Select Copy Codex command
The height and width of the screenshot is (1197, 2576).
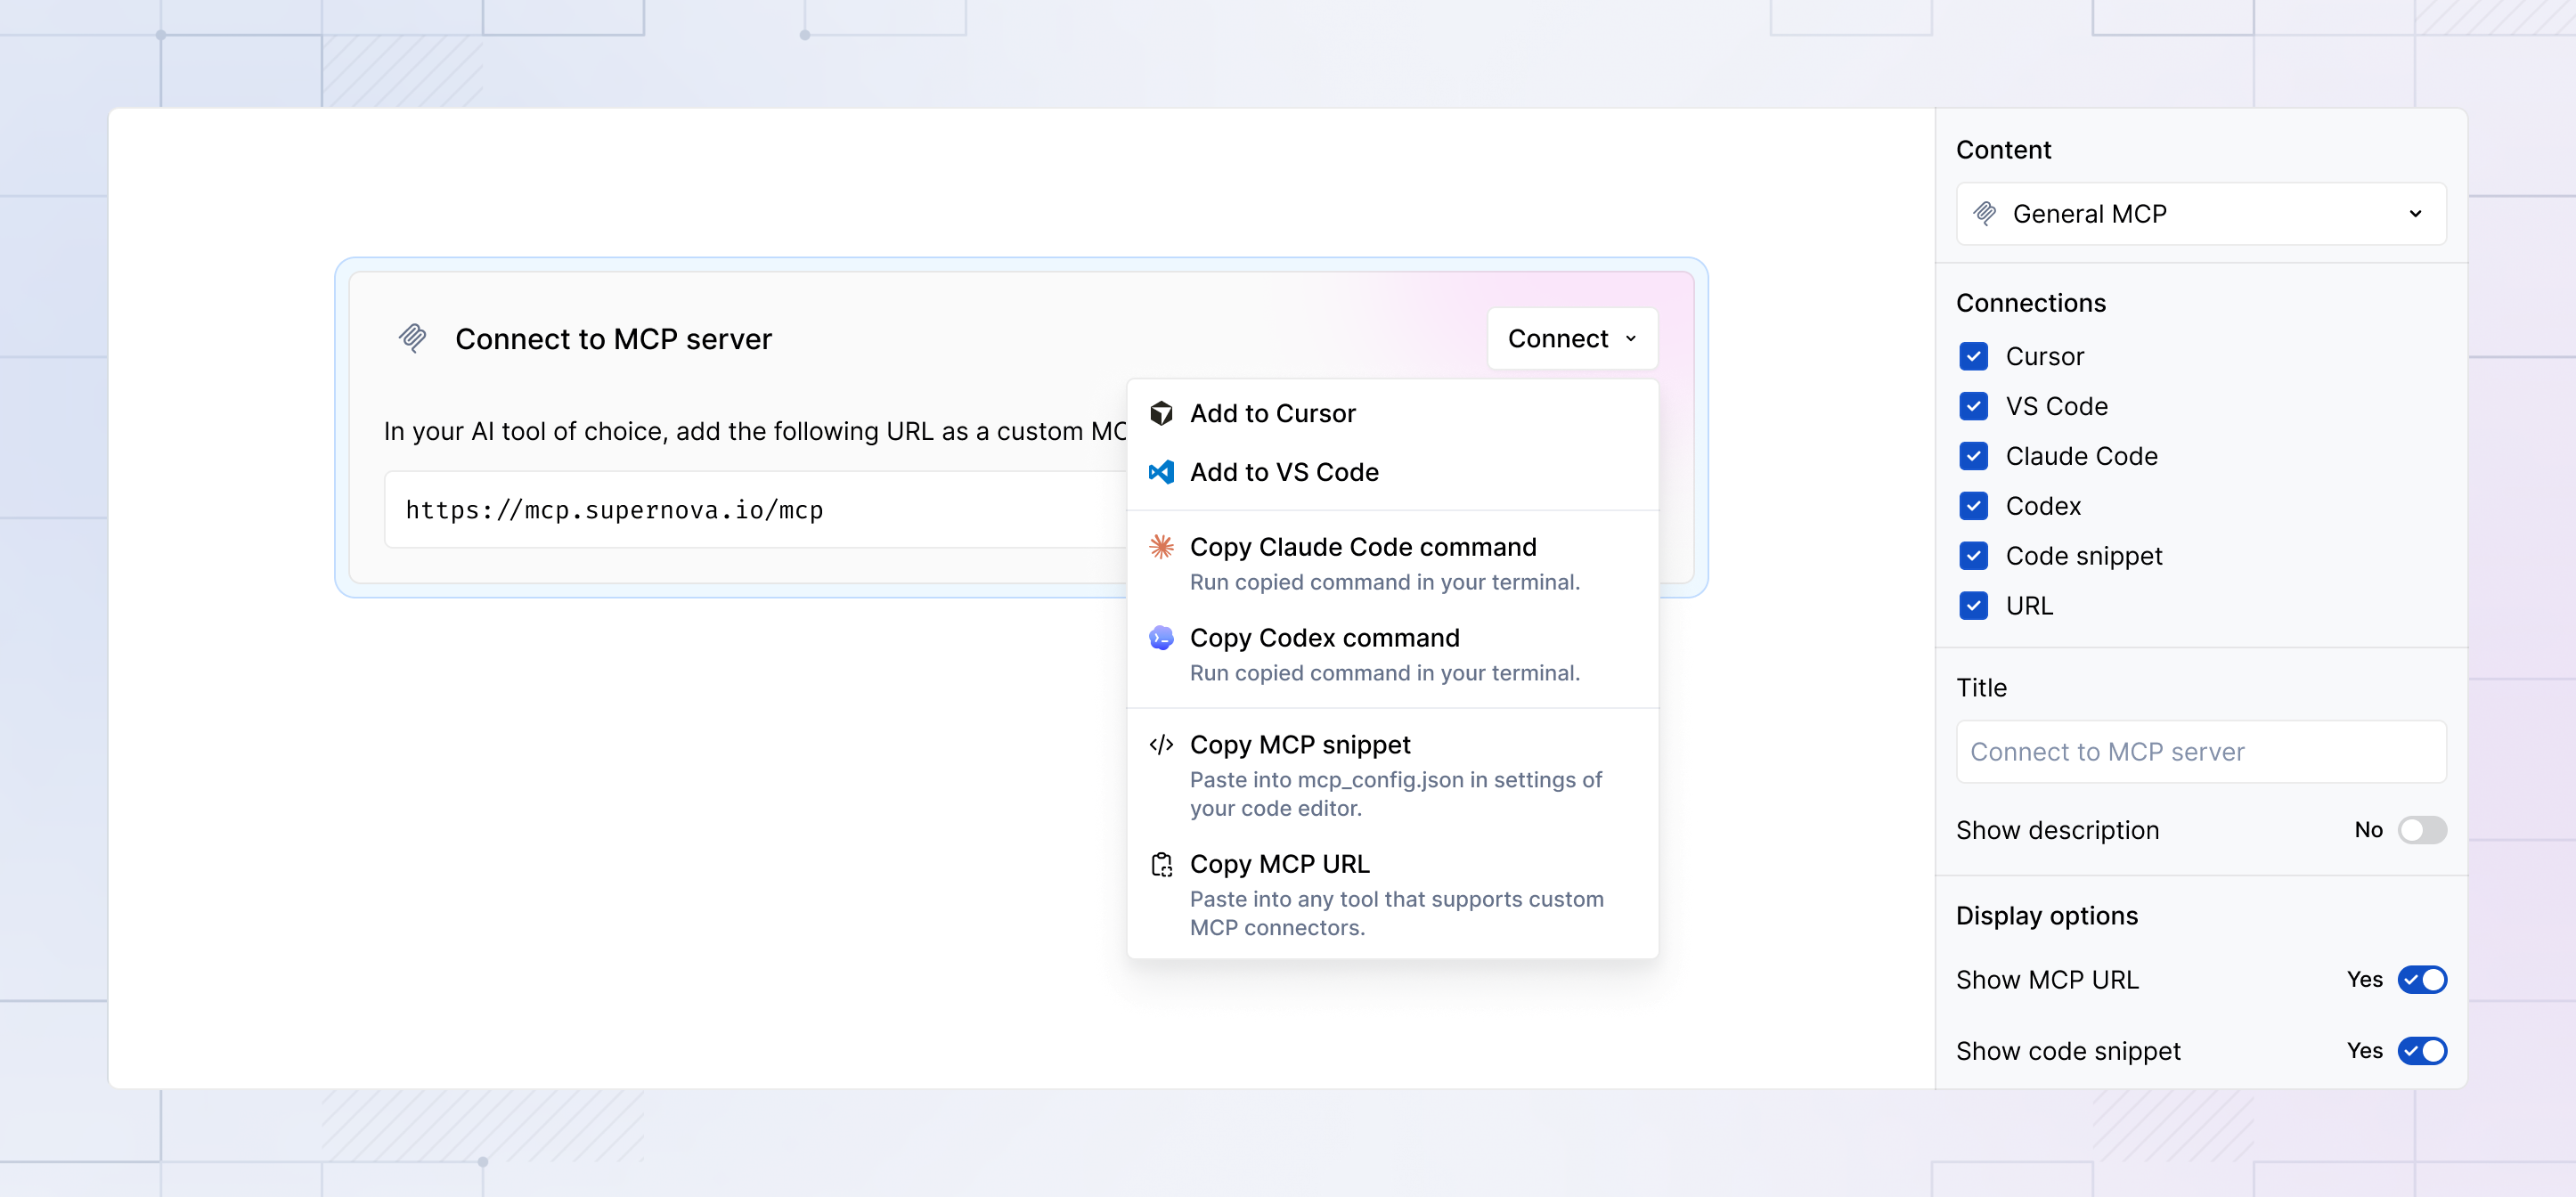click(1392, 655)
